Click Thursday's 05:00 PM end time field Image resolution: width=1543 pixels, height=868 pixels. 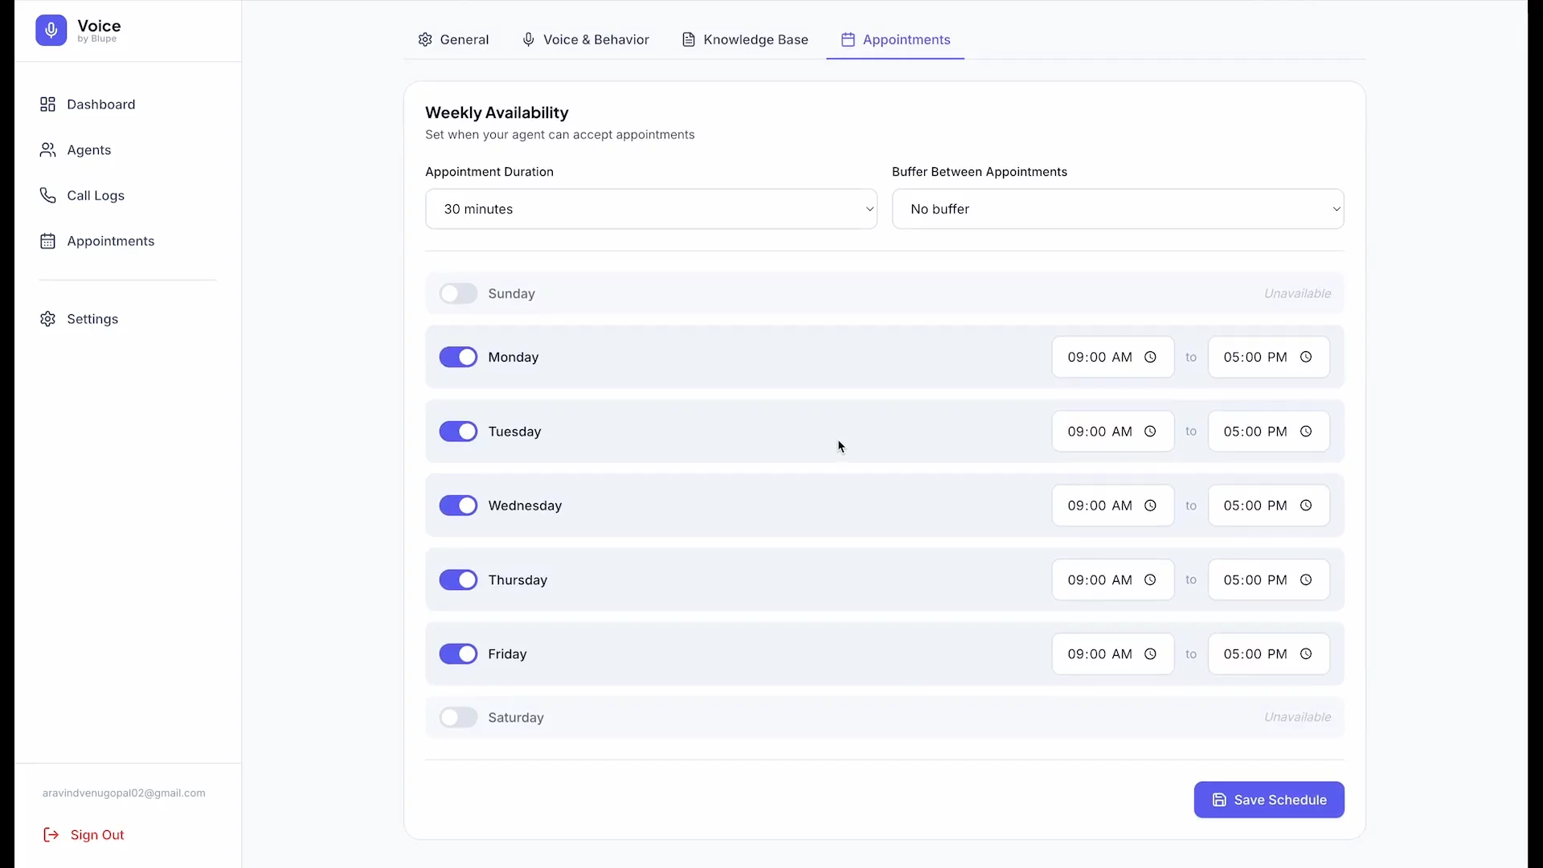point(1255,580)
